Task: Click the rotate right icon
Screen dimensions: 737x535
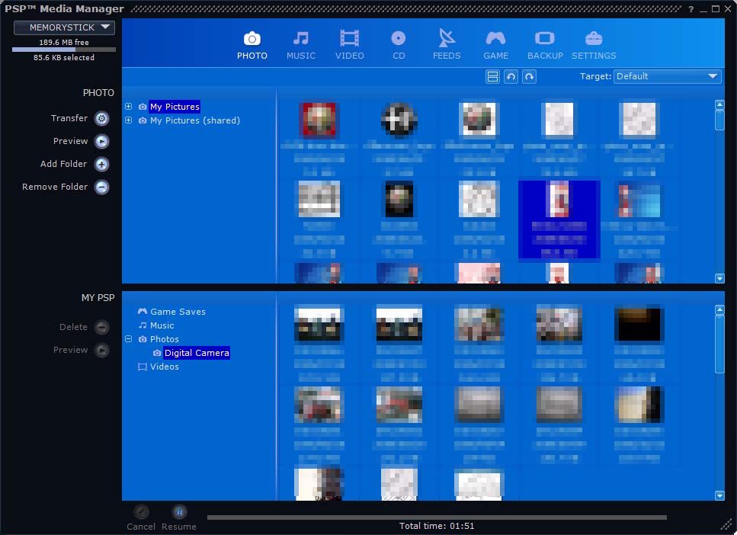Action: pos(529,77)
